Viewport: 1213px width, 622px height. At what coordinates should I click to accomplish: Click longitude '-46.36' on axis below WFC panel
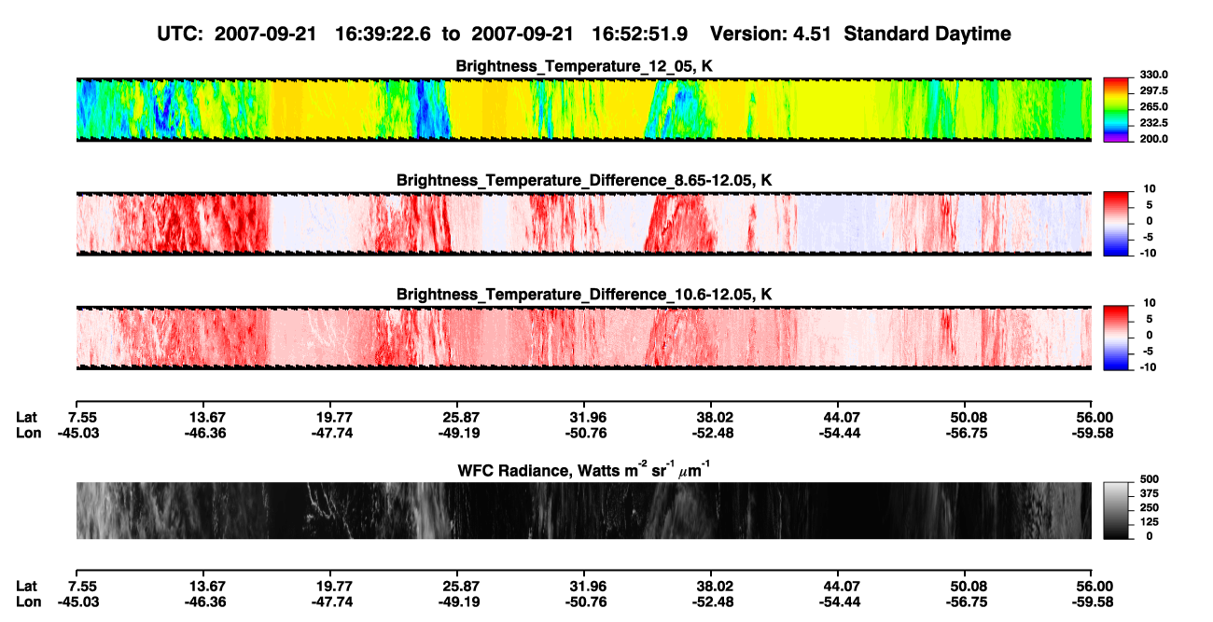click(204, 601)
